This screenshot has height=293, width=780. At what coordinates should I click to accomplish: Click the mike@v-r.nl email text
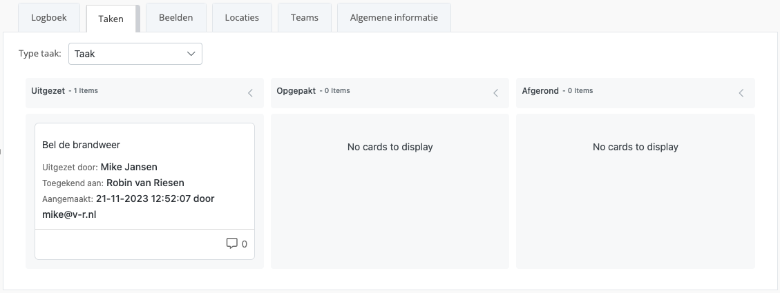(x=69, y=214)
